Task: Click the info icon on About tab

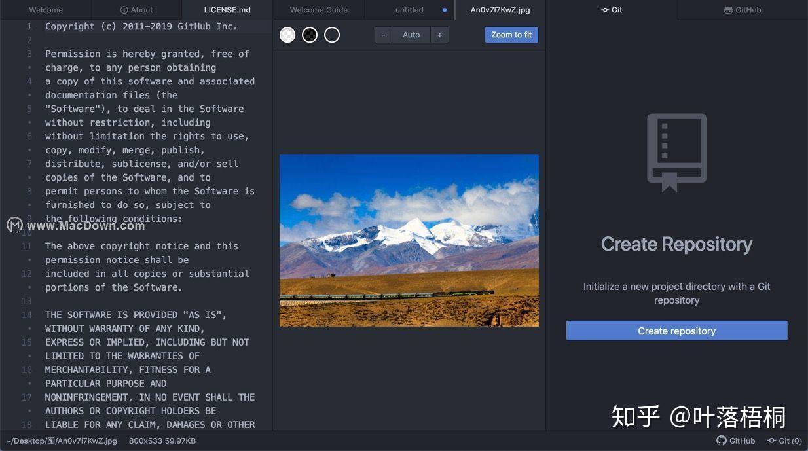Action: [124, 10]
